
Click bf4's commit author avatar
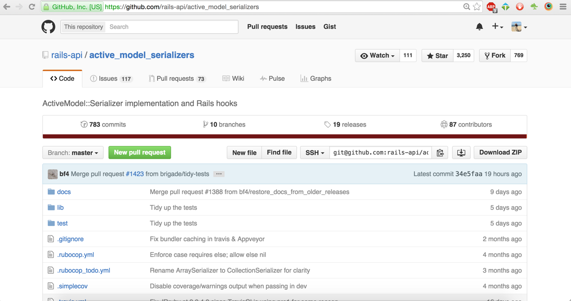(53, 174)
